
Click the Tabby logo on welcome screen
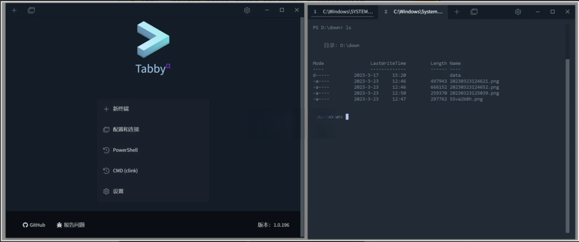[x=153, y=39]
